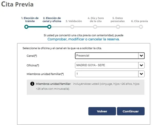Screen dimensions: 154x125
Task: Open Comprobar, modificar o cancelar la reserva link
Action: [83, 39]
